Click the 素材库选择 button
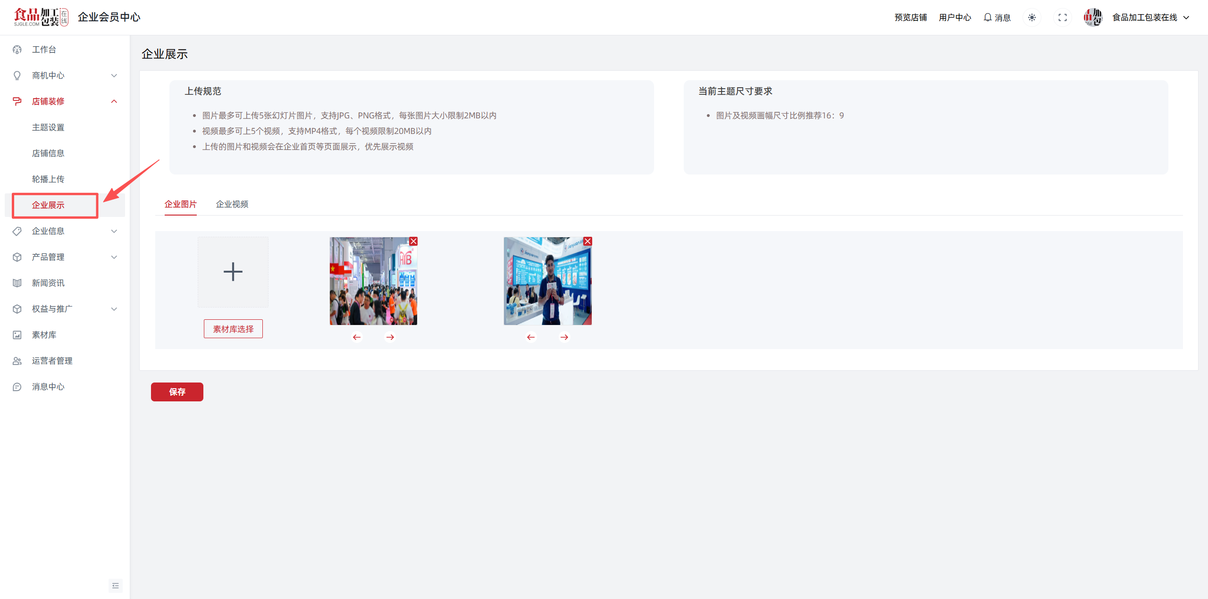This screenshot has width=1208, height=599. click(233, 329)
